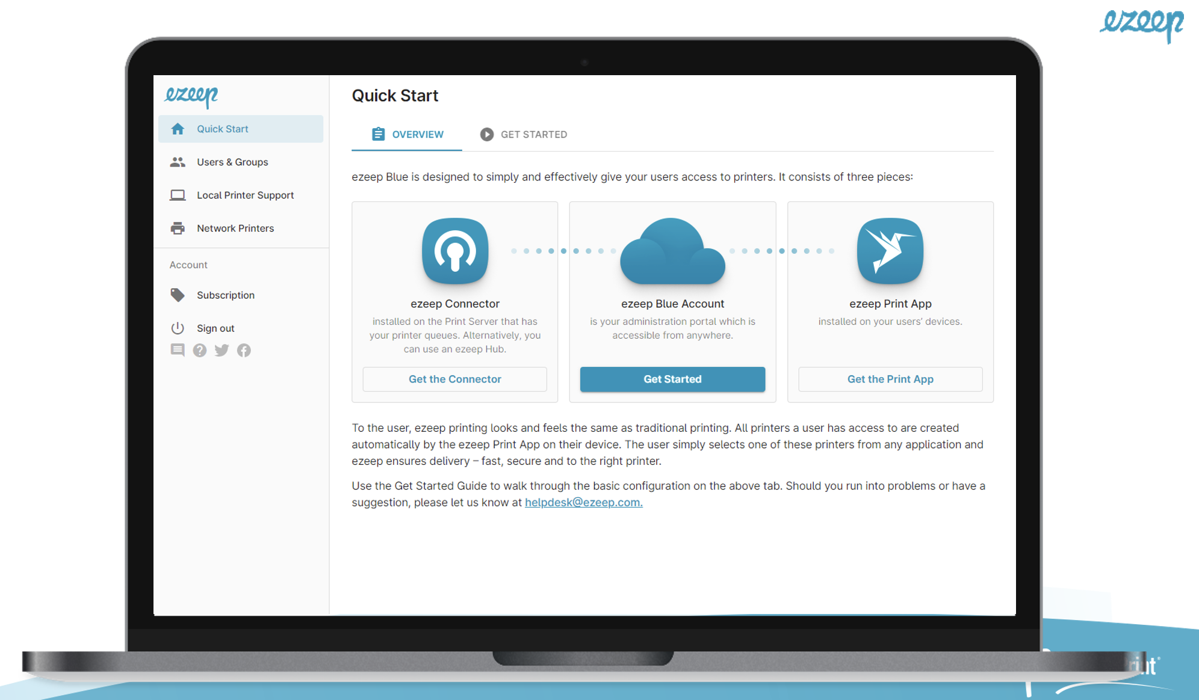This screenshot has height=700, width=1199.
Task: Click the help question mark icon
Action: click(200, 350)
